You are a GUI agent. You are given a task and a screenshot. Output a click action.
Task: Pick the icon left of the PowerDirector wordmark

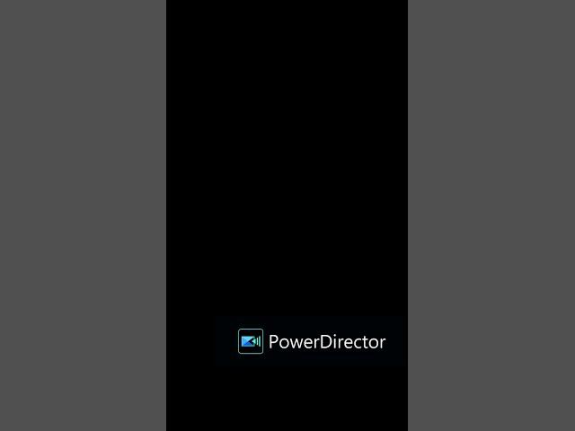[251, 341]
